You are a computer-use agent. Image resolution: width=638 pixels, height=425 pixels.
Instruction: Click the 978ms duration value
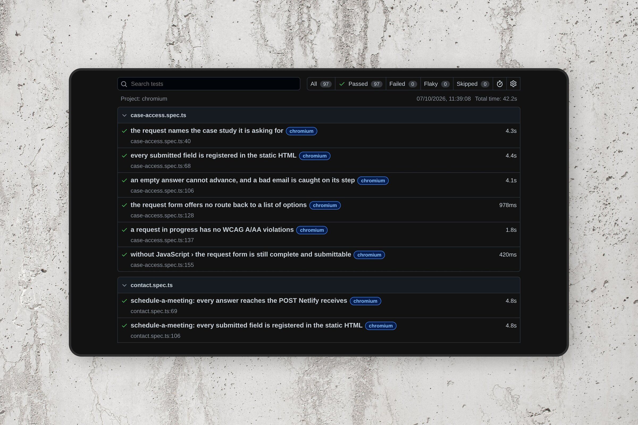coord(508,205)
